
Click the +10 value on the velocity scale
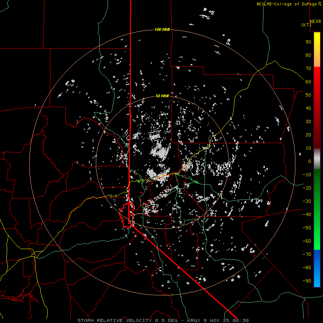pos(308,148)
